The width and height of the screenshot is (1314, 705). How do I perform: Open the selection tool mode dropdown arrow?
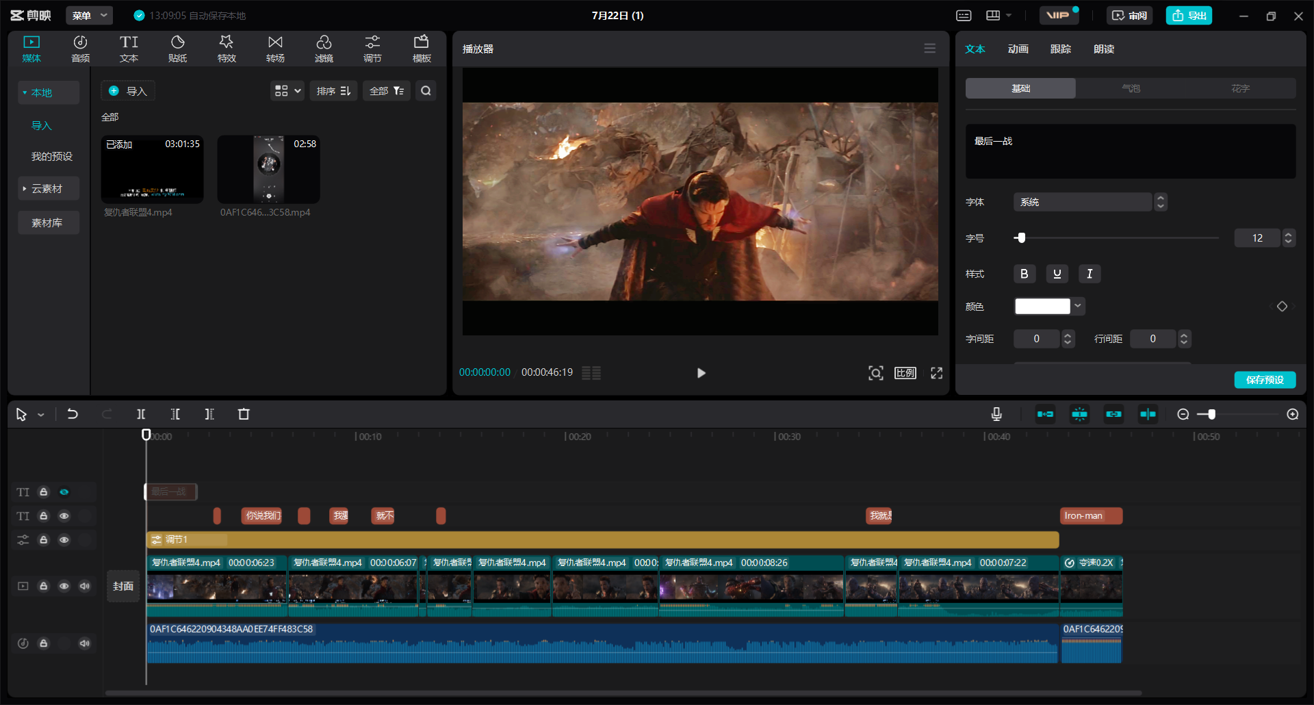[x=41, y=415]
